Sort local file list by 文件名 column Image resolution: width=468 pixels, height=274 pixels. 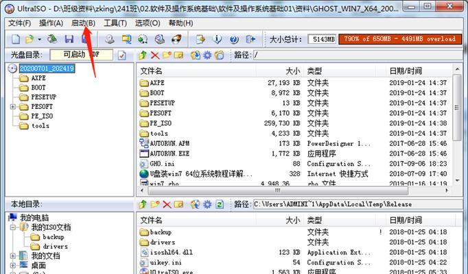(197, 221)
